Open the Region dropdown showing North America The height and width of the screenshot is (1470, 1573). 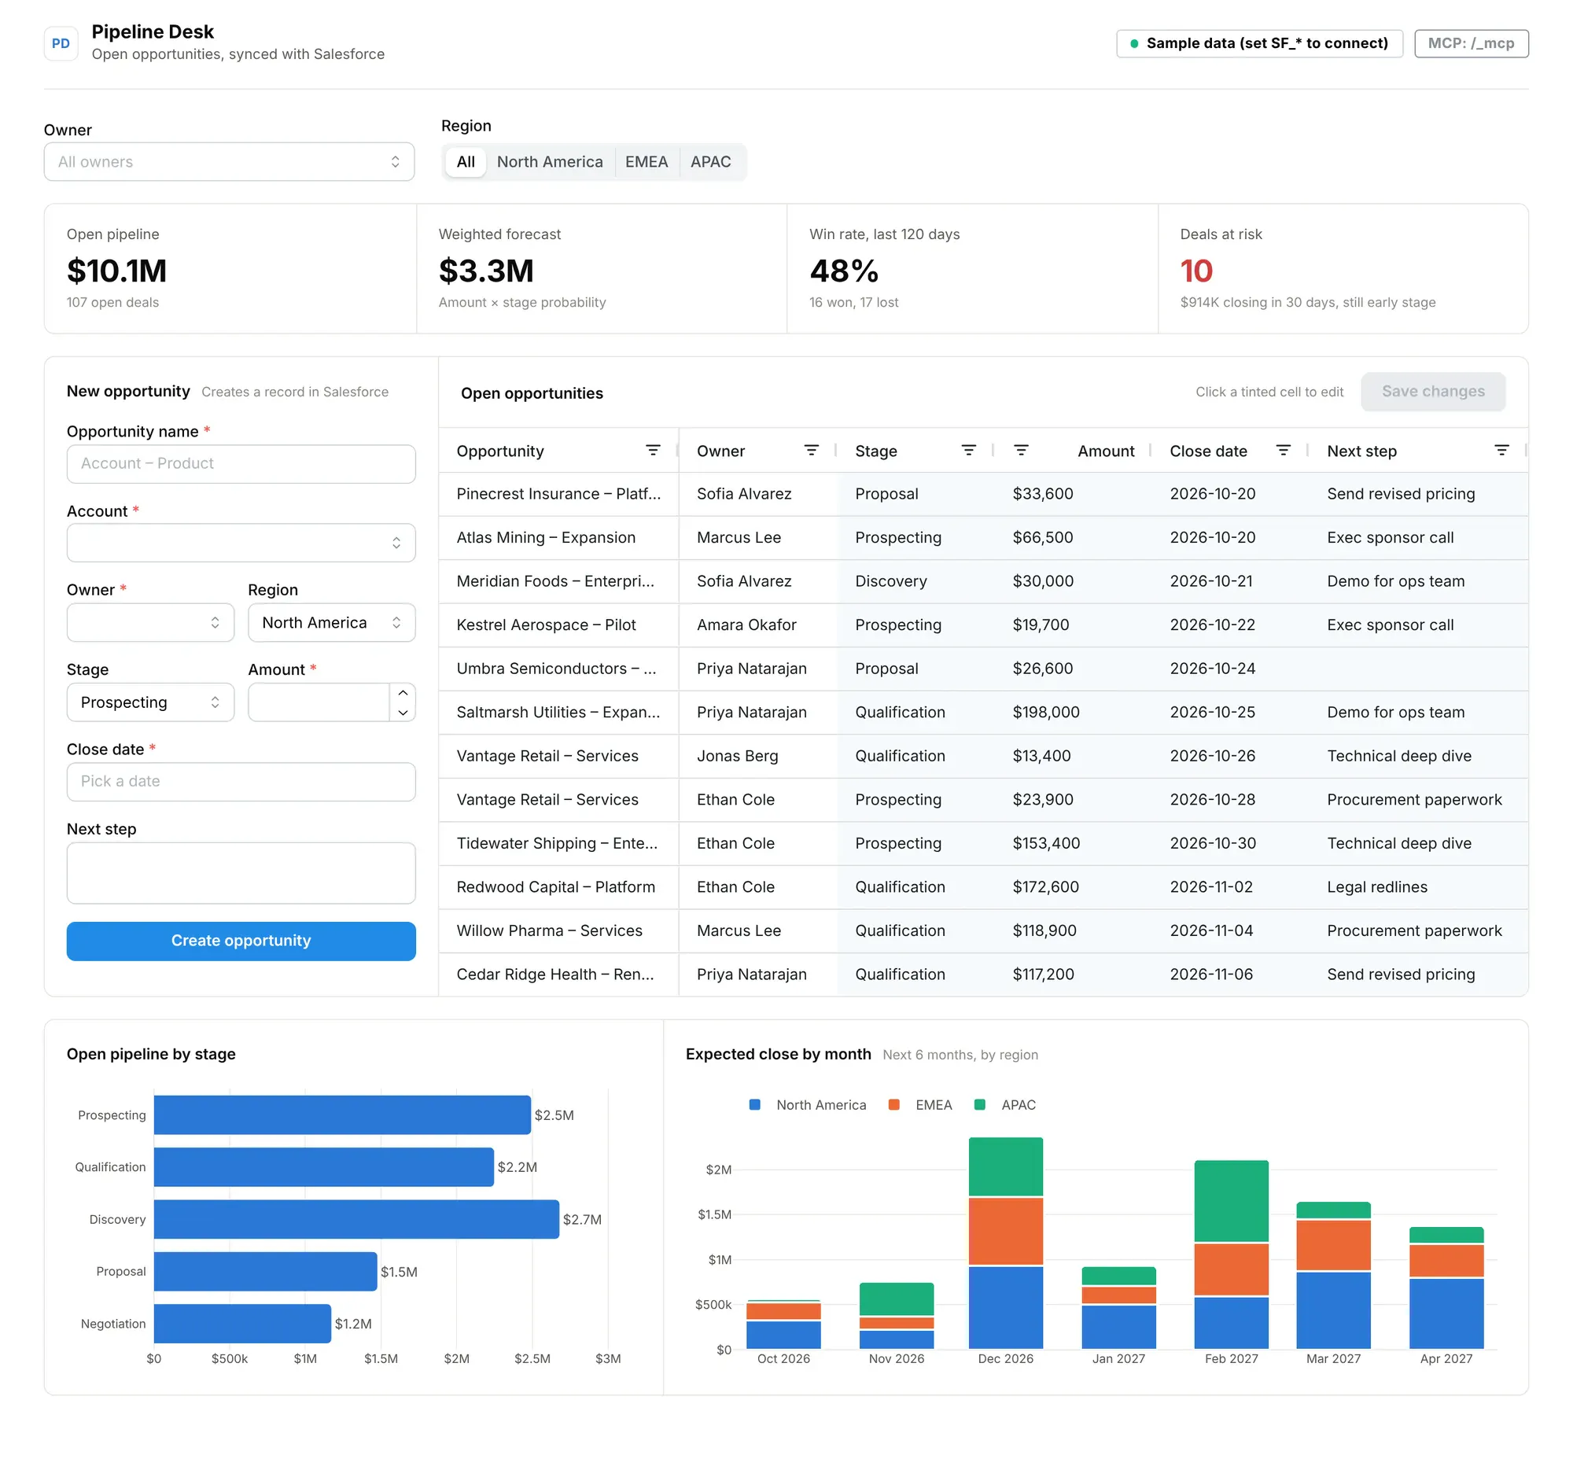tap(332, 623)
